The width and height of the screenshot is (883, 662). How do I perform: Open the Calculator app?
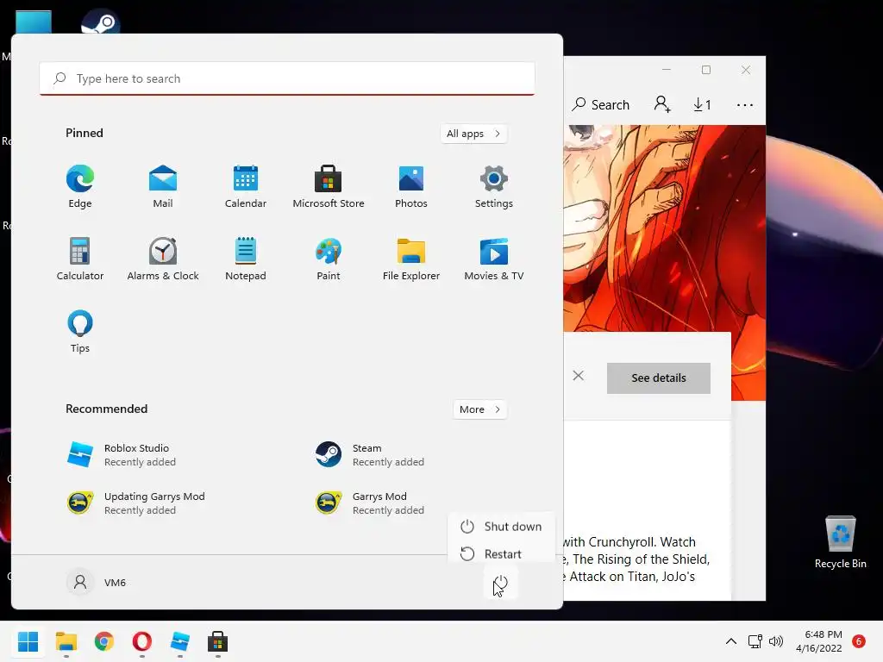(80, 259)
